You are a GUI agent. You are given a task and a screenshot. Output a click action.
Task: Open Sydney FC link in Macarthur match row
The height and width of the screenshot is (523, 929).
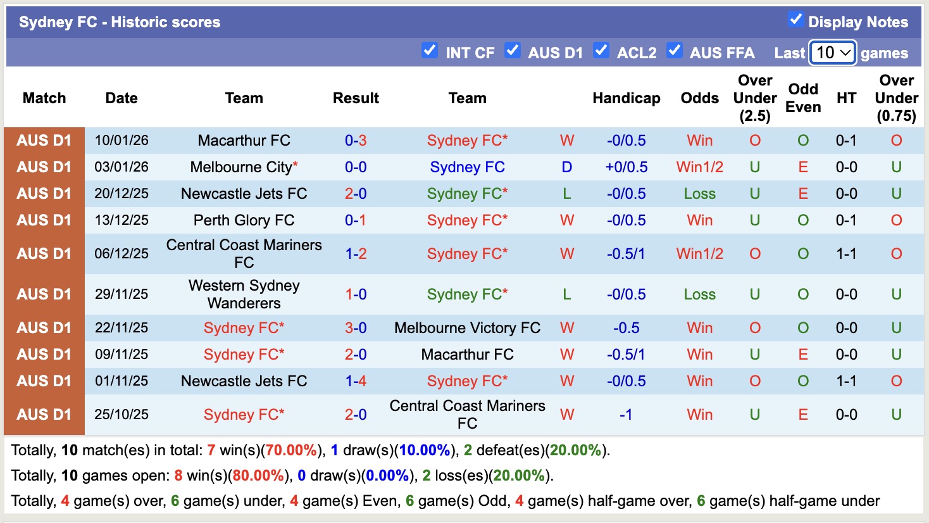[466, 141]
